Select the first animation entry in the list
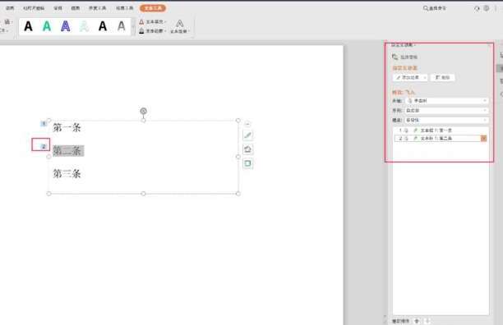Viewport: 503px width, 325px height. click(441, 130)
